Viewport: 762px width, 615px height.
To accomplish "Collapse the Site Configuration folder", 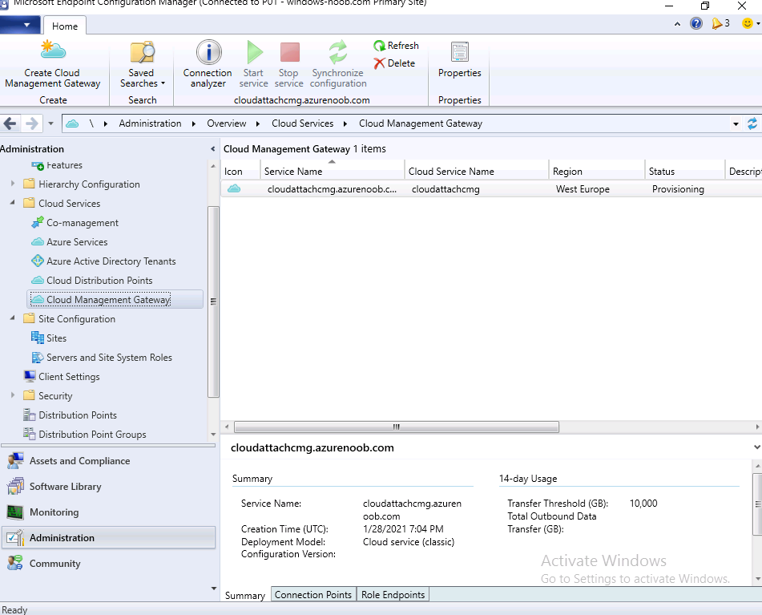I will click(x=13, y=318).
